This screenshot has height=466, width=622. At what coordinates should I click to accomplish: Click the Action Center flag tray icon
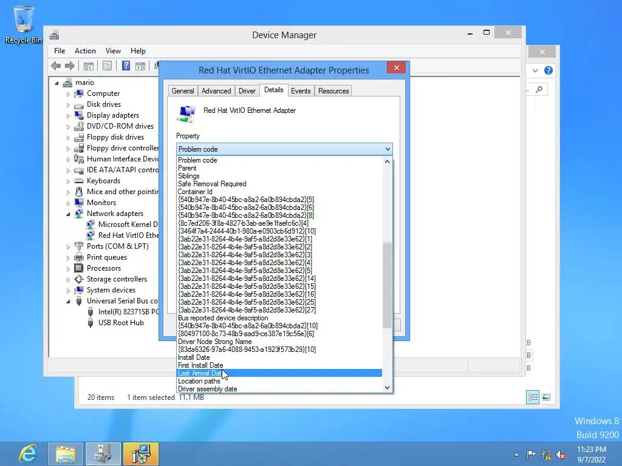click(531, 454)
